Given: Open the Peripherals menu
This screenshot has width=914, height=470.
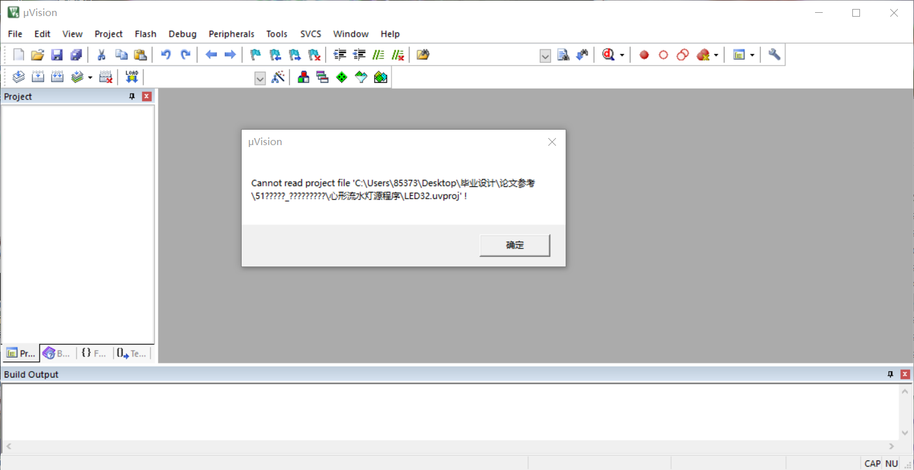Looking at the screenshot, I should (x=231, y=34).
